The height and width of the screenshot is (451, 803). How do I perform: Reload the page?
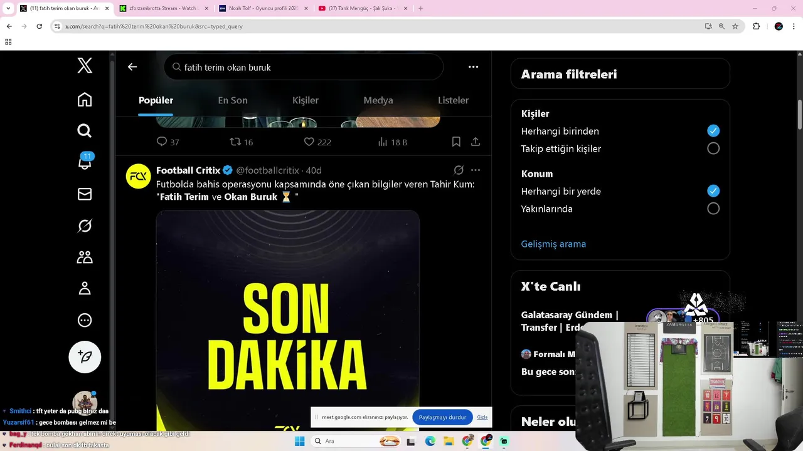(x=39, y=26)
